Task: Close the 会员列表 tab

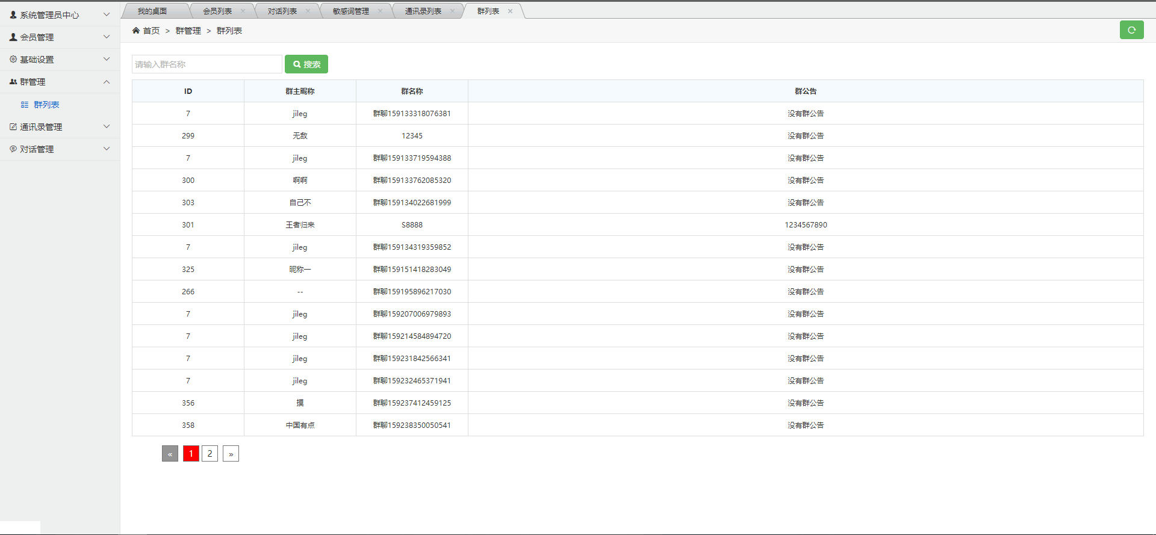Action: pos(243,11)
